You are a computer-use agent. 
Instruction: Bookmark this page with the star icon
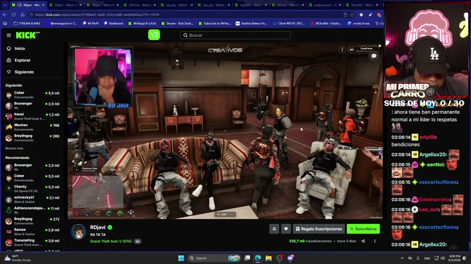coord(352,15)
